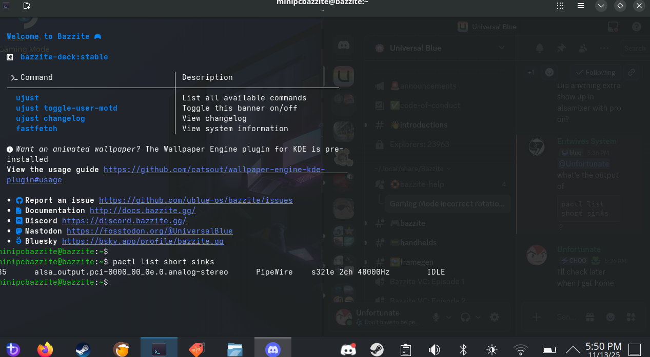Collapse the ~/.local/share/Bazzite category
This screenshot has height=357, width=650.
tap(412, 169)
